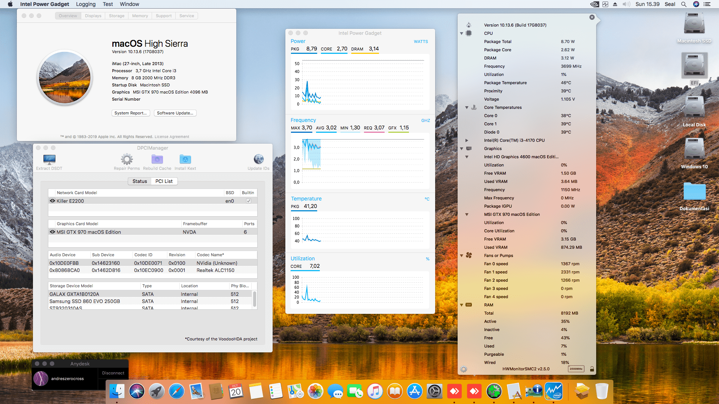The height and width of the screenshot is (404, 719).
Task: Click the System Report button
Action: pyautogui.click(x=131, y=113)
